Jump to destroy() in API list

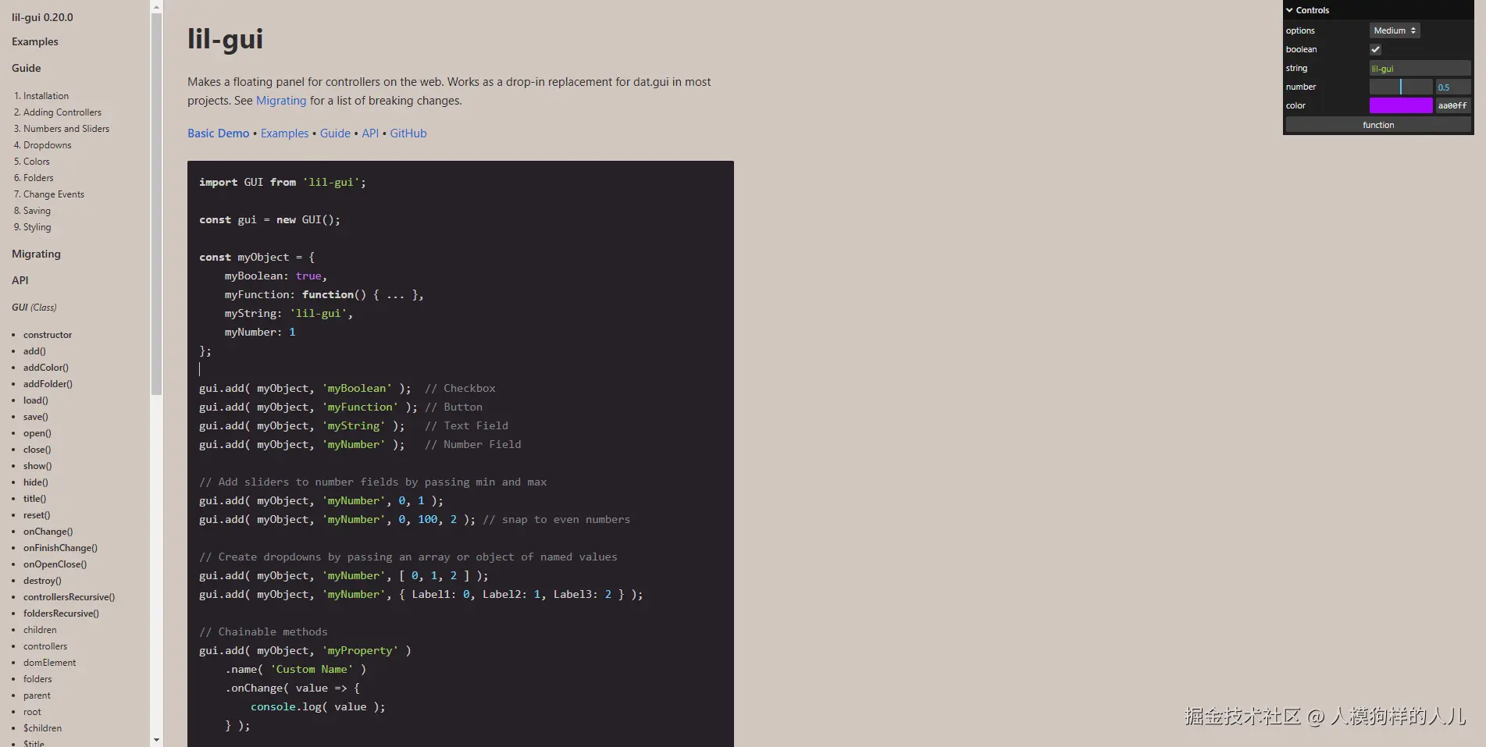click(x=42, y=581)
